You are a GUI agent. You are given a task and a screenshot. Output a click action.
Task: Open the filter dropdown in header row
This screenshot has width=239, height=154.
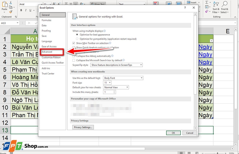point(211,41)
